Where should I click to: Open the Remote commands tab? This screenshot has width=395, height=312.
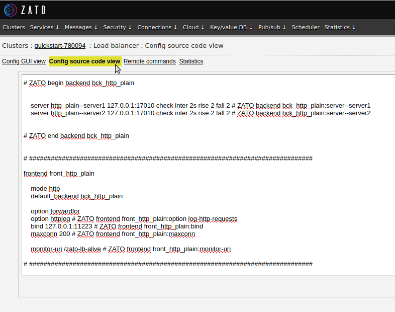(x=149, y=61)
